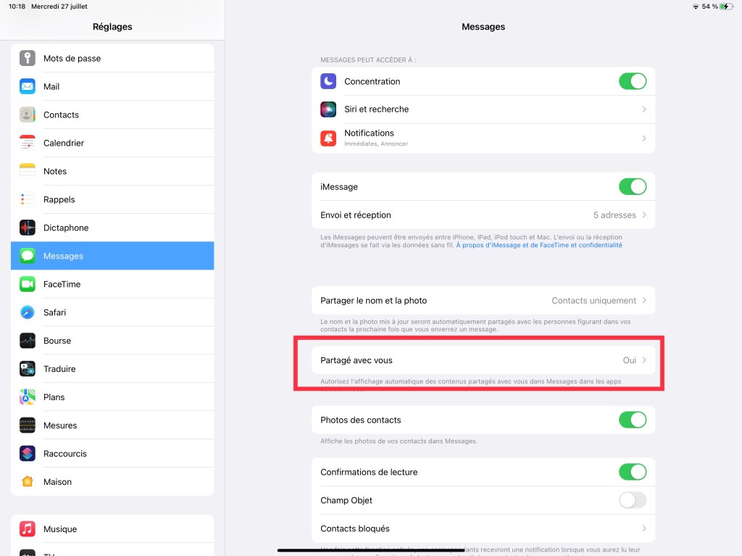Open Contacts bloqués list
Viewport: 742px width, 556px height.
tap(483, 528)
